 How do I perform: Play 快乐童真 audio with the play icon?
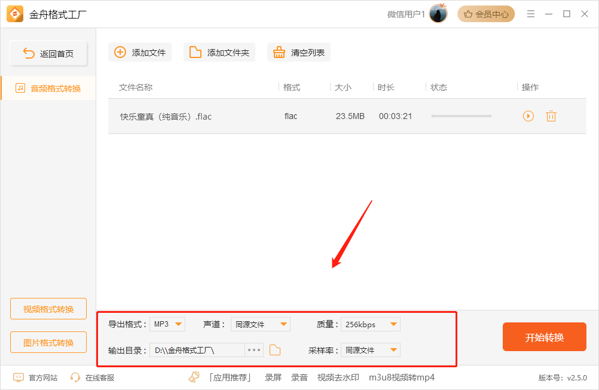528,116
